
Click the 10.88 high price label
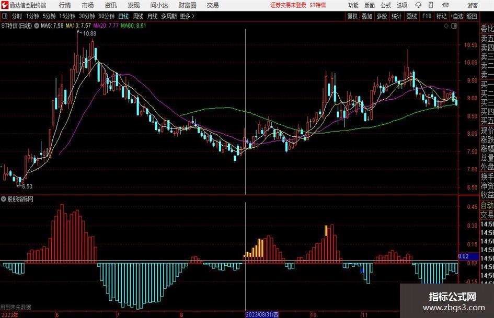click(89, 33)
